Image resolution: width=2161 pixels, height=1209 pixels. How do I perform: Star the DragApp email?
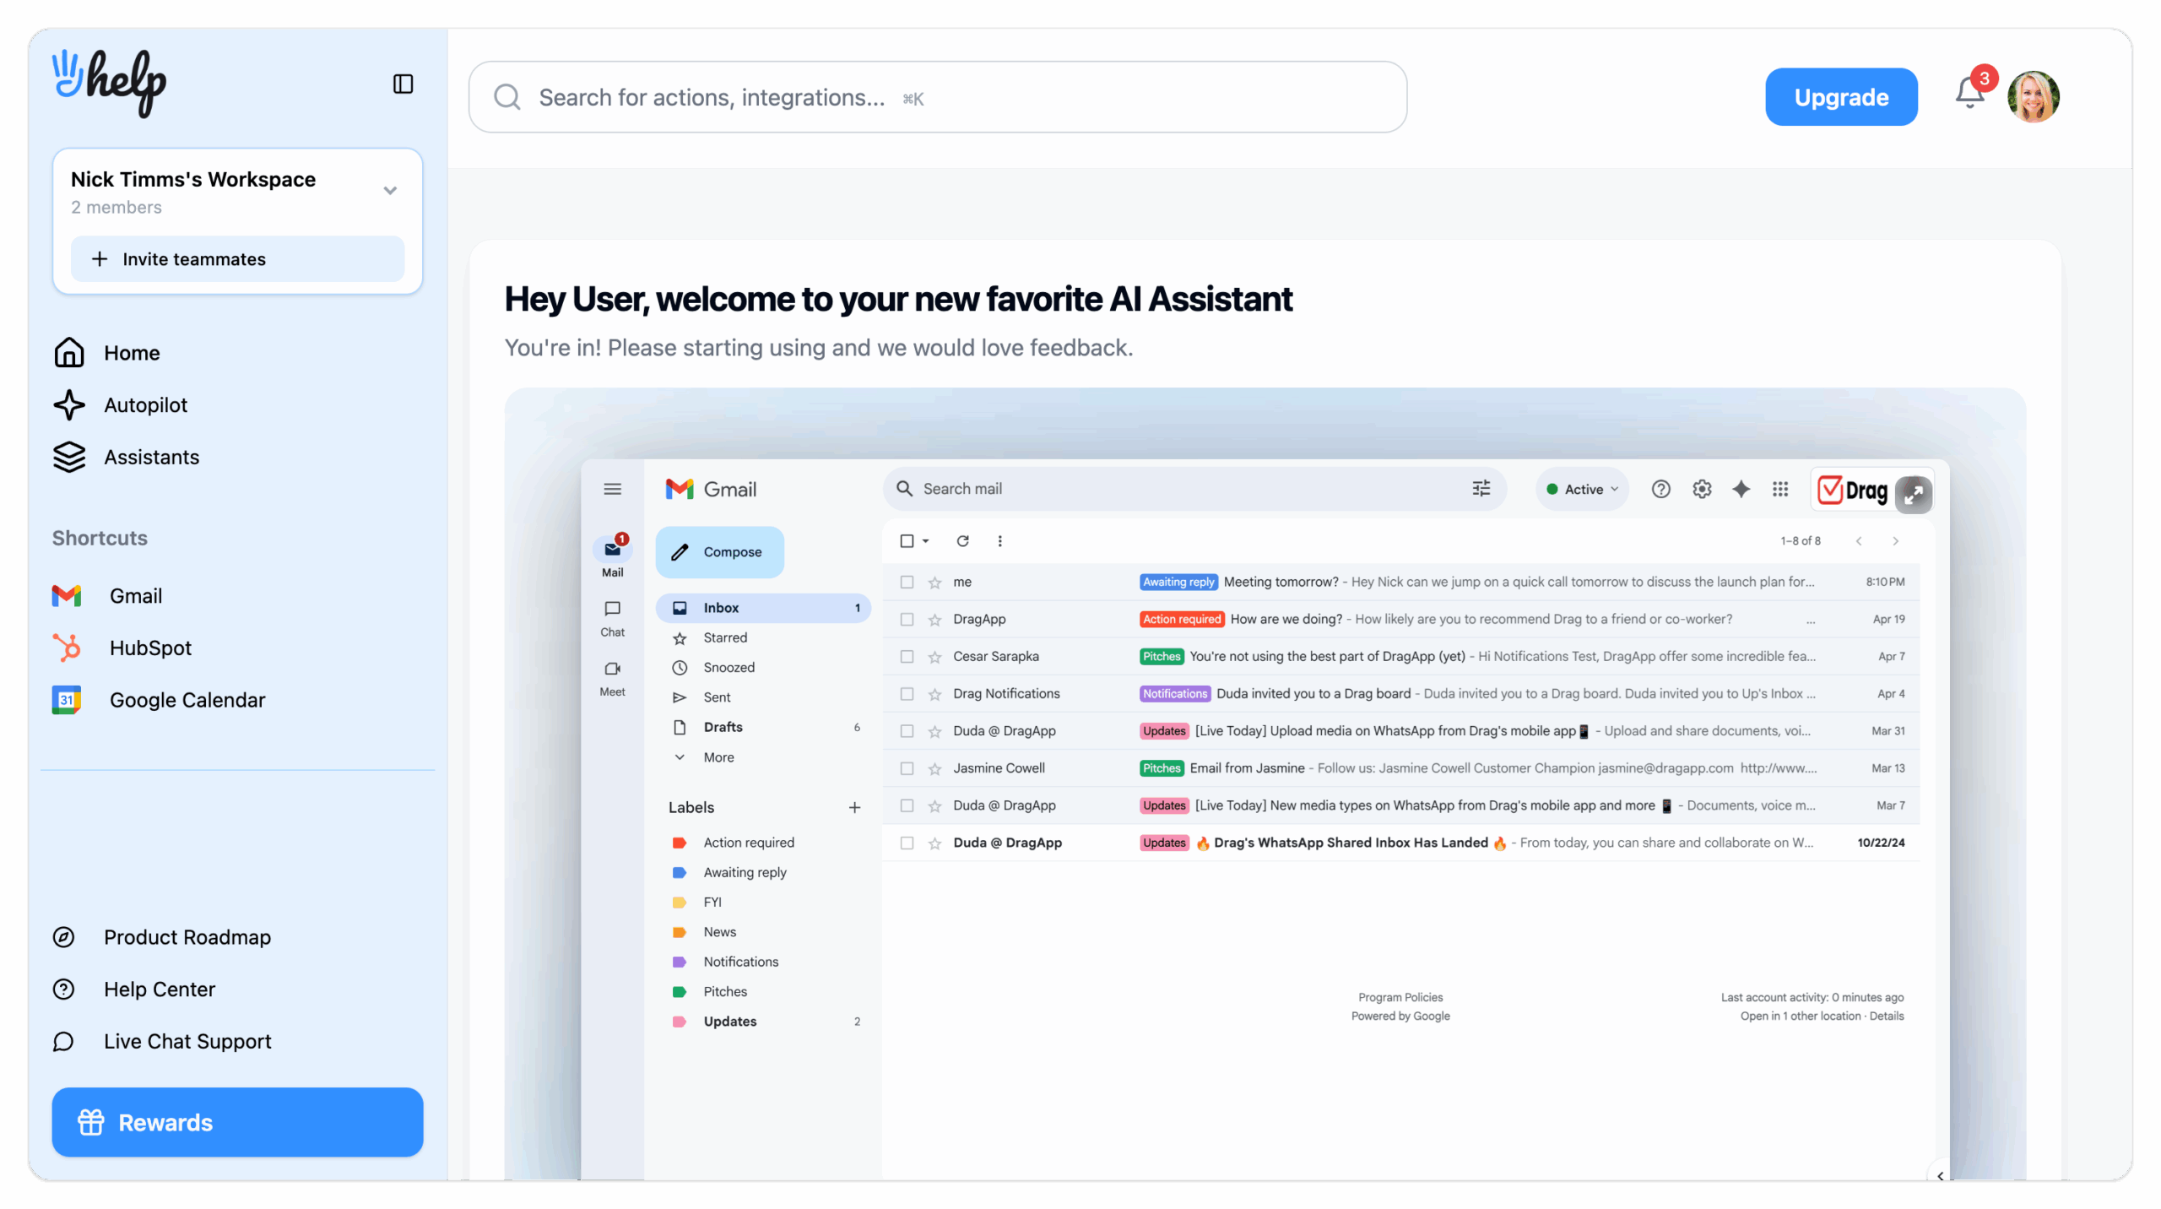(934, 620)
